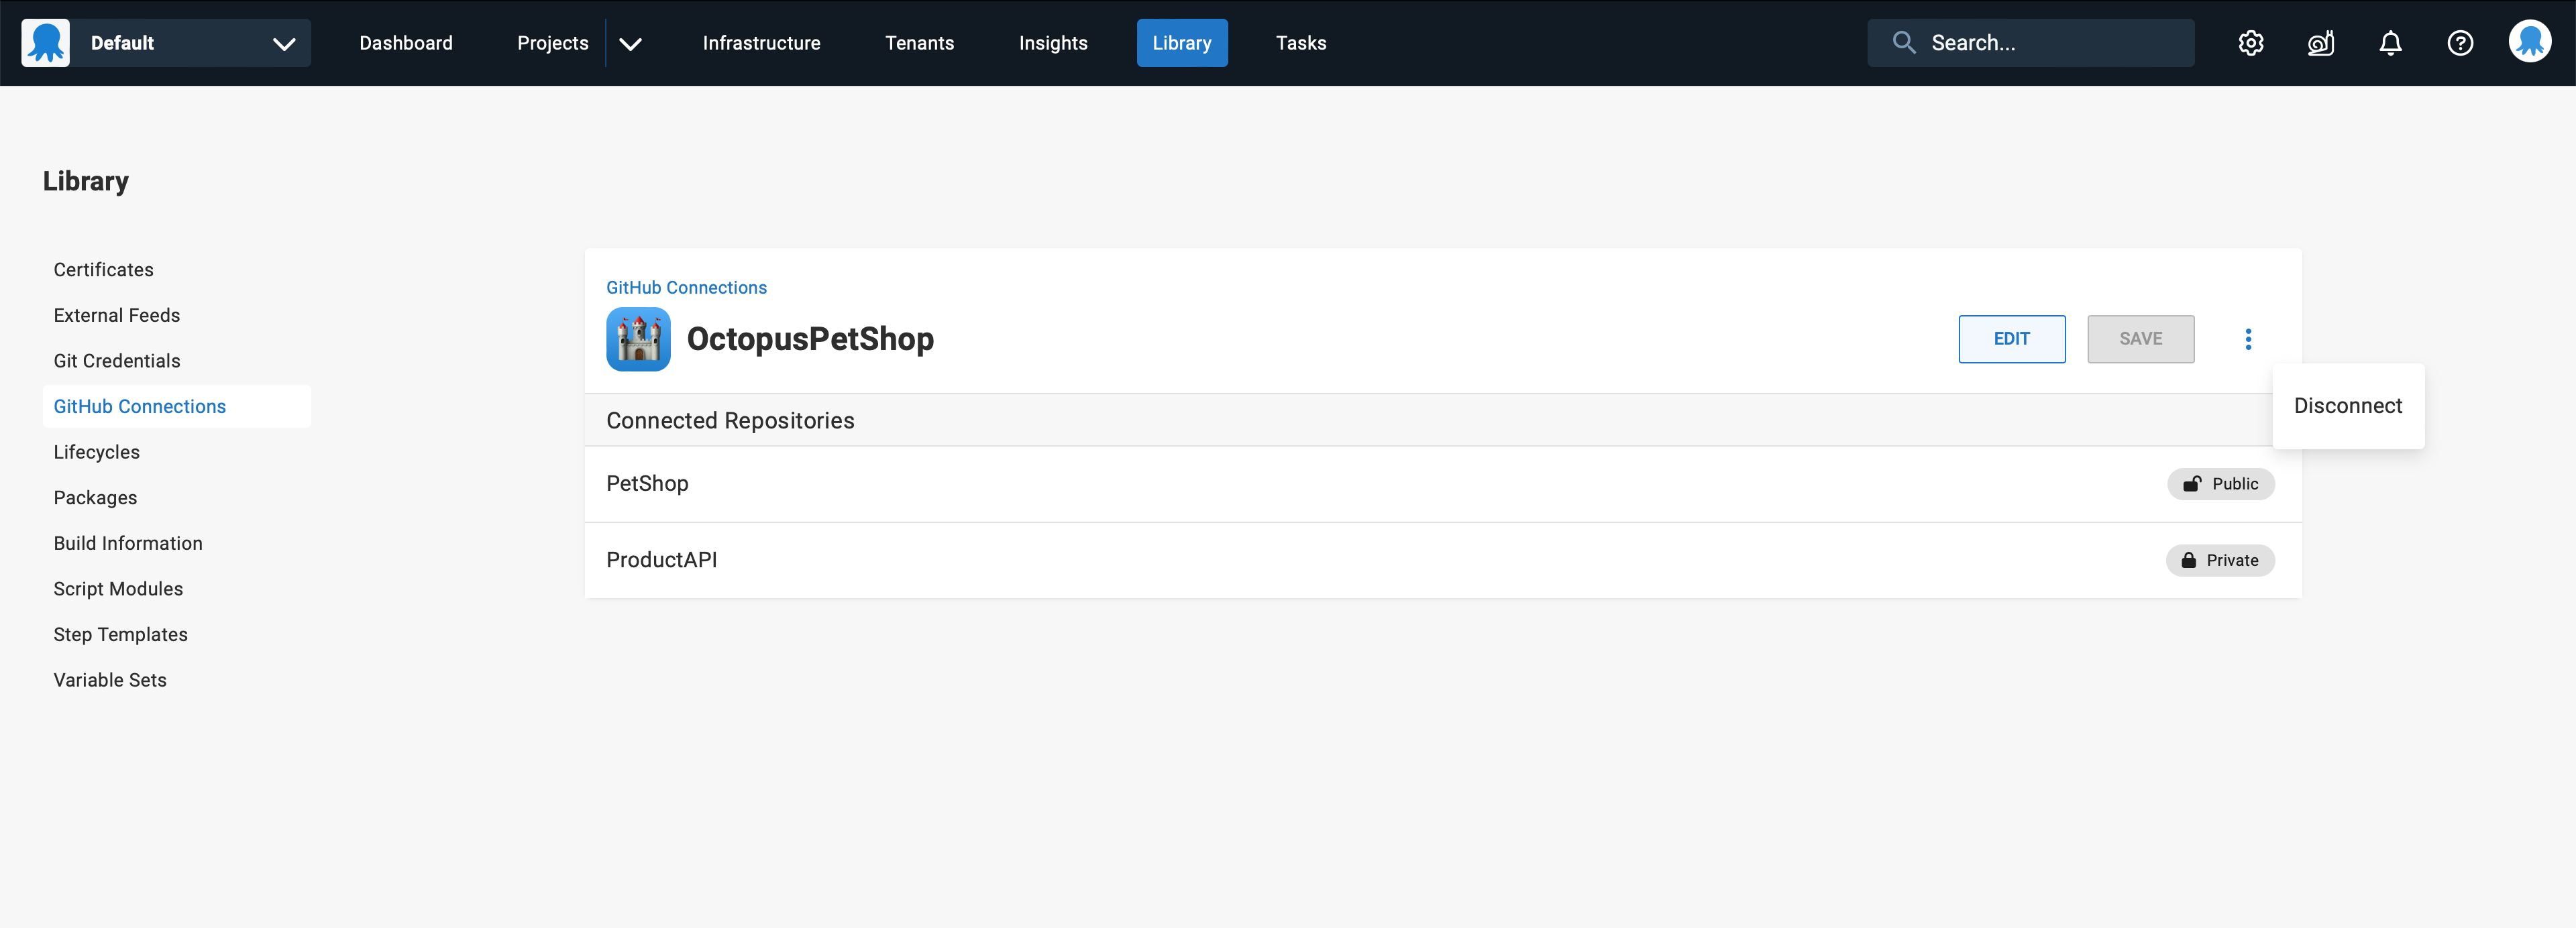Image resolution: width=2576 pixels, height=928 pixels.
Task: Open the Configuration settings gear
Action: (x=2251, y=42)
